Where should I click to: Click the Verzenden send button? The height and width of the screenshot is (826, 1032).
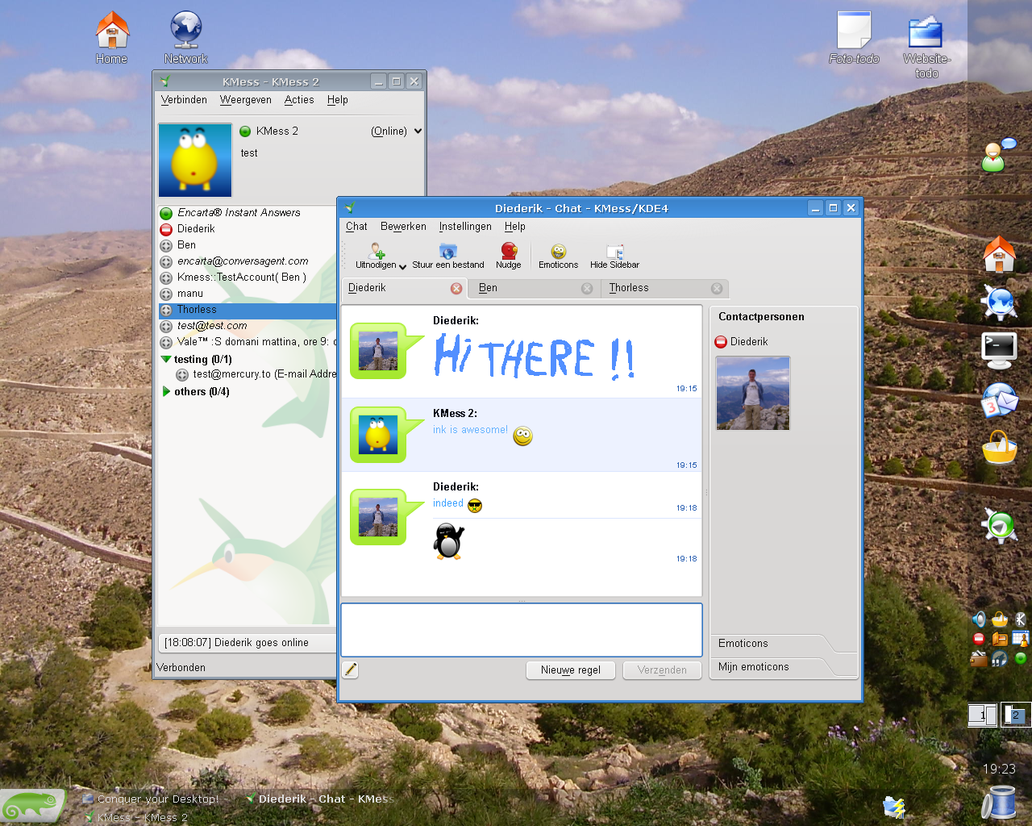click(x=662, y=670)
